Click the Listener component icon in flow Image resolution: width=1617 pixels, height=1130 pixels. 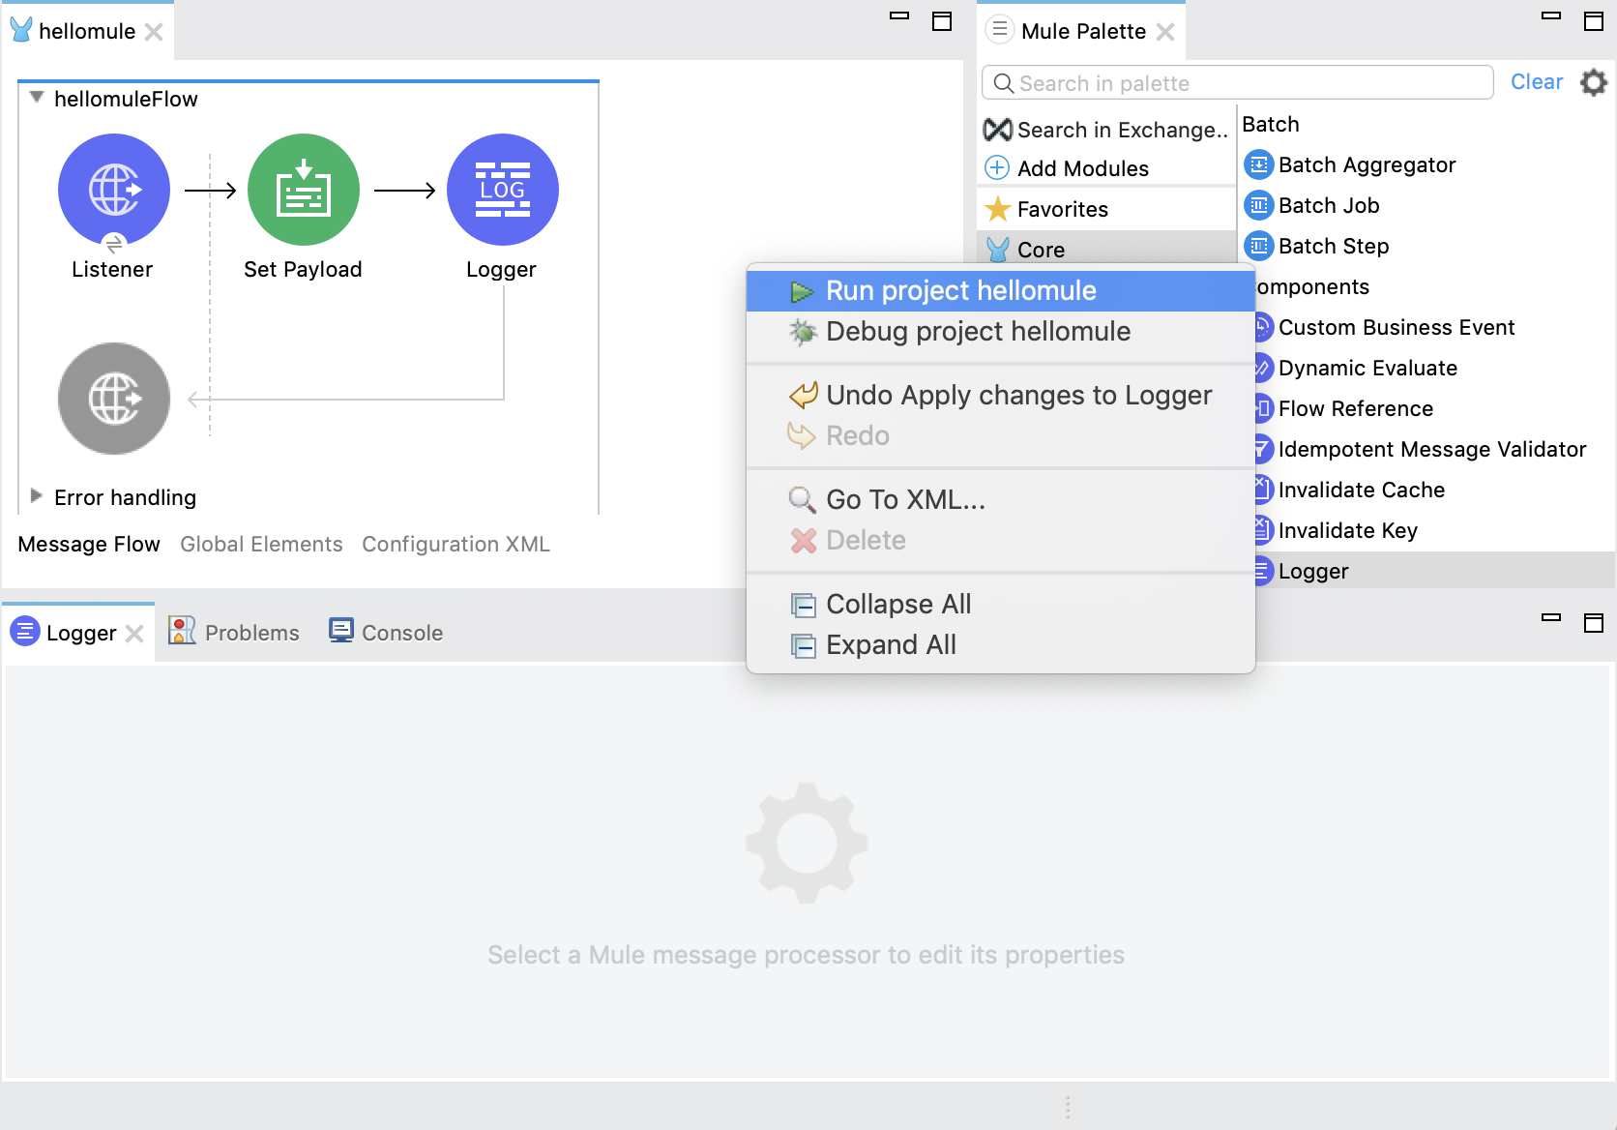click(x=114, y=190)
